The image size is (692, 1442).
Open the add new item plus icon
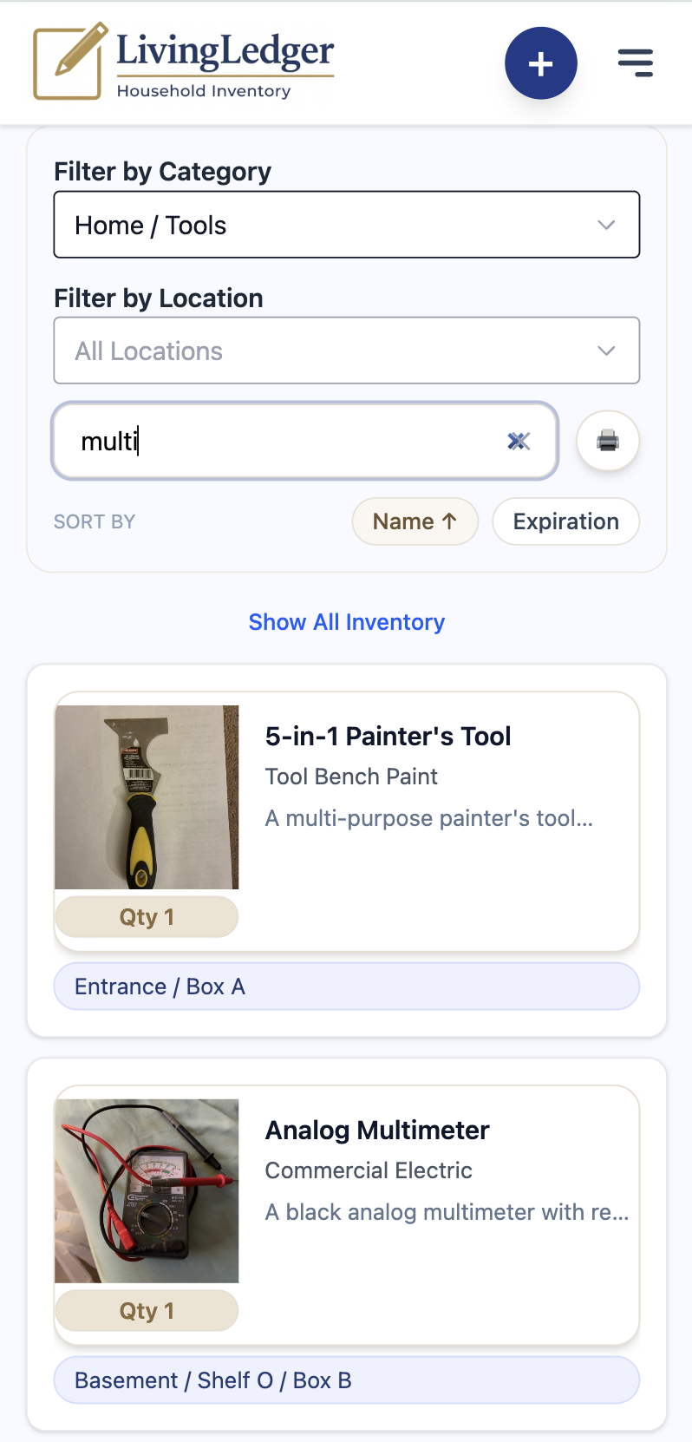point(540,63)
